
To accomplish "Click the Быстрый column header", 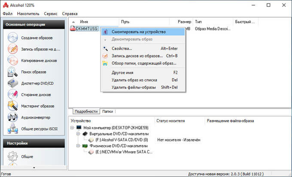I will coord(246,22).
